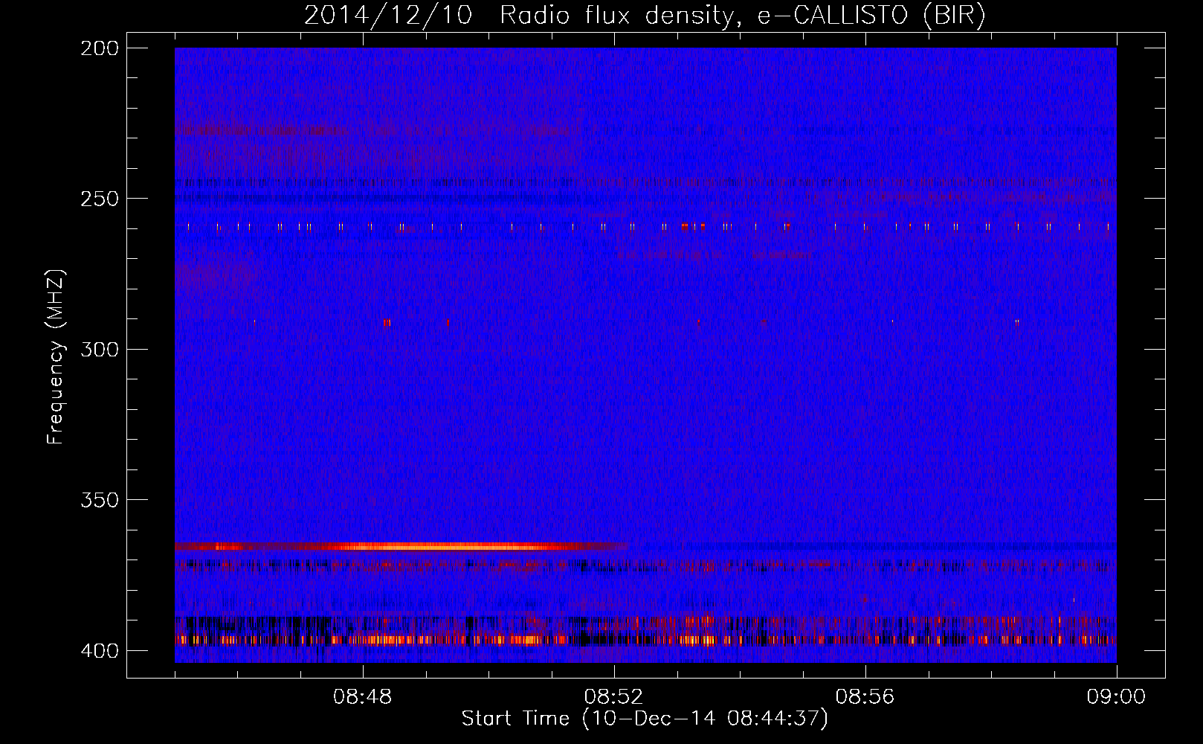Viewport: 1203px width, 744px height.
Task: Click the 400 frequency tick label
Action: (x=99, y=650)
